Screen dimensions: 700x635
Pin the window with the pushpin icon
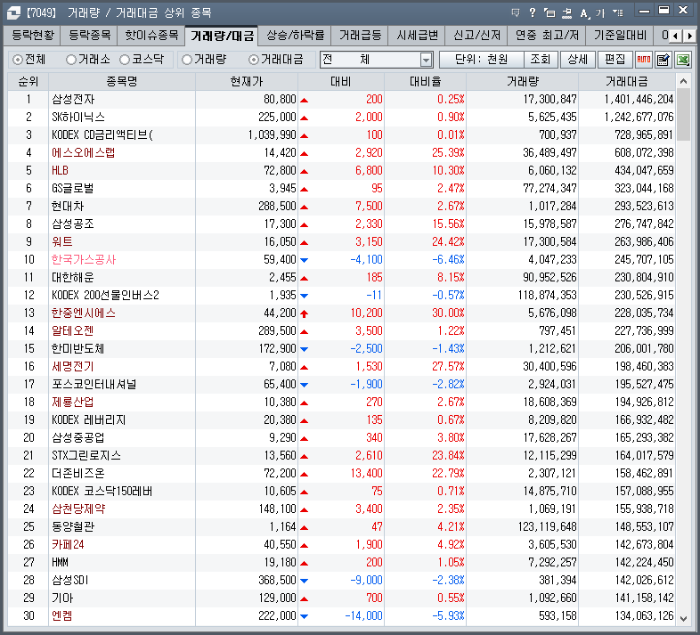pos(567,13)
